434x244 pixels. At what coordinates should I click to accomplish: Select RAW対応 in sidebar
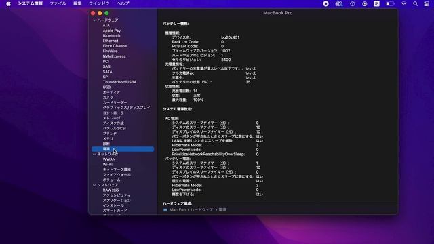click(x=111, y=190)
